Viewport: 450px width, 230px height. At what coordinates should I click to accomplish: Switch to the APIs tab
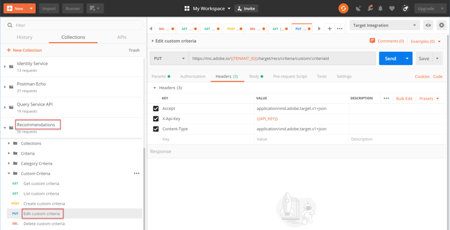pos(122,37)
